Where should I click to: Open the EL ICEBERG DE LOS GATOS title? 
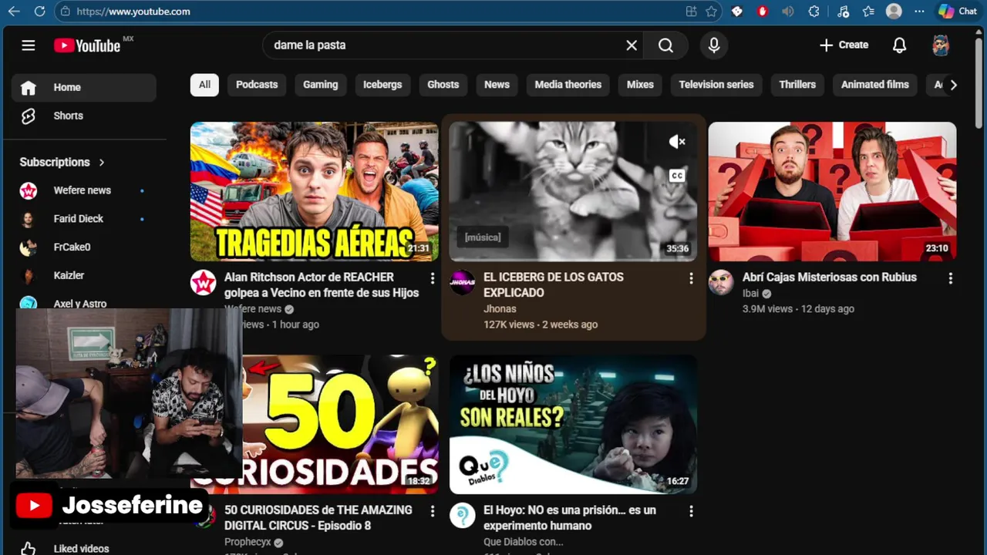[554, 285]
